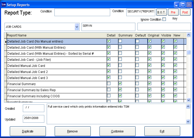Viewport: 194px width, 138px height.
Task: Click into the SERVN text field
Action: click(x=108, y=27)
